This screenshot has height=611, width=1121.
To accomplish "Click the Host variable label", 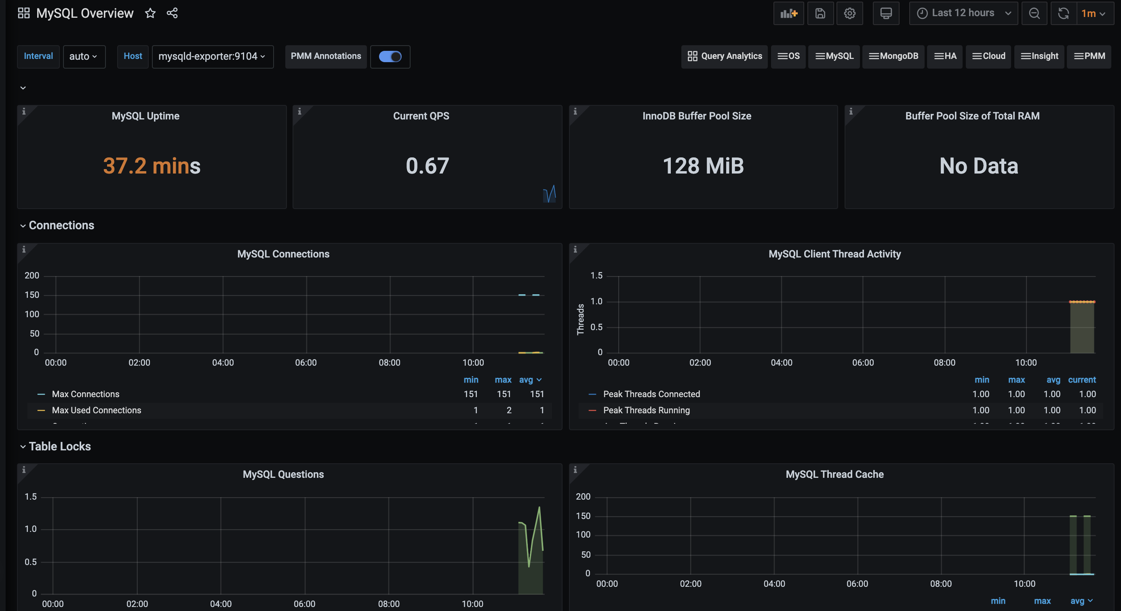I will click(x=133, y=56).
